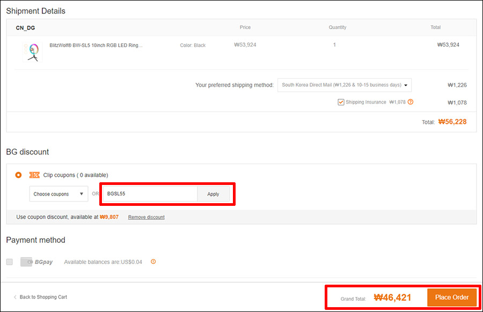Viewport: 483px width, 312px height.
Task: Click the Shipping Insurance help question icon
Action: 411,102
